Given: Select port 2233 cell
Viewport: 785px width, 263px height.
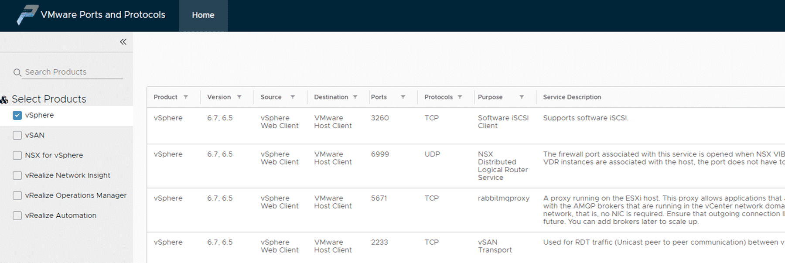Looking at the screenshot, I should click(379, 243).
